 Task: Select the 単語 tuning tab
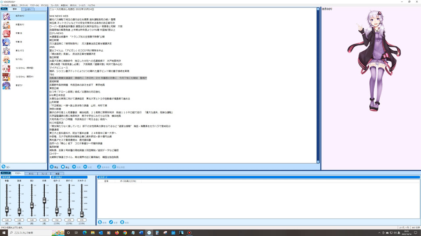(x=57, y=174)
